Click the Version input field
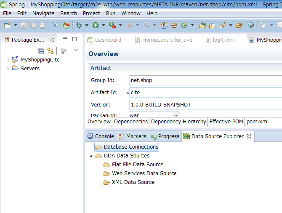282x213 pixels. [x=205, y=105]
